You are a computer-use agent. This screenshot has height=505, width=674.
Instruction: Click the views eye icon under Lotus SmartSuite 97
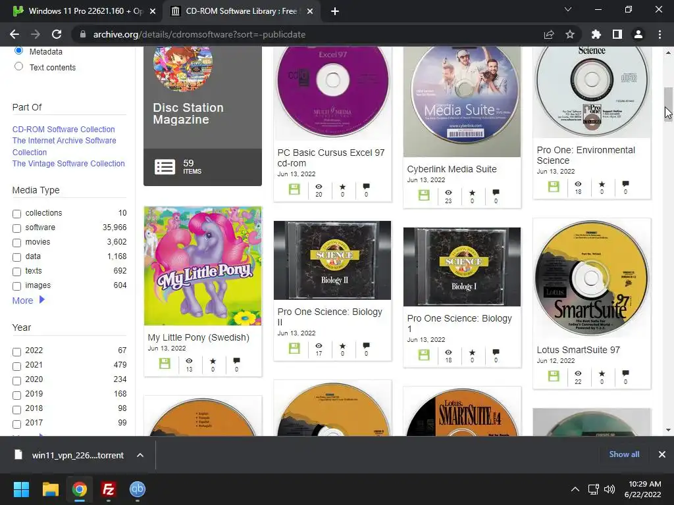[x=578, y=373]
